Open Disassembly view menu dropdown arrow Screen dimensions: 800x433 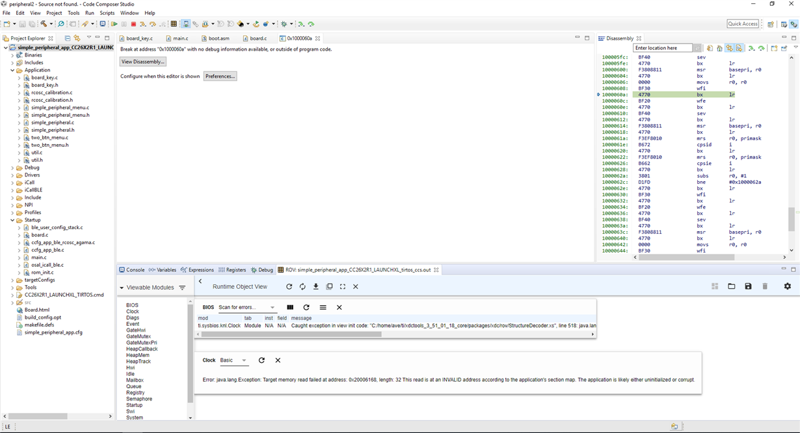coord(796,47)
